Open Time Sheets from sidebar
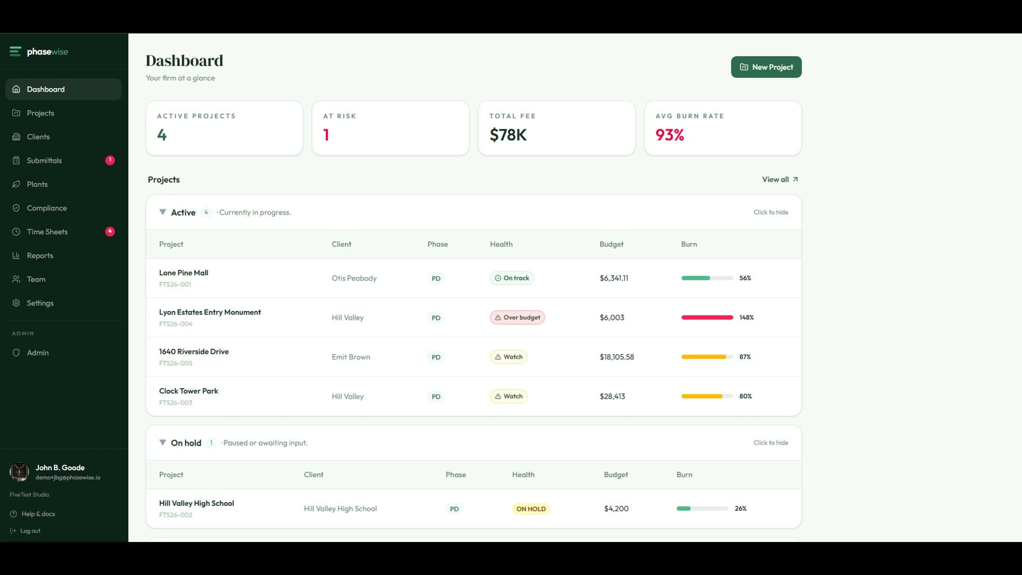The width and height of the screenshot is (1022, 575). click(x=63, y=232)
